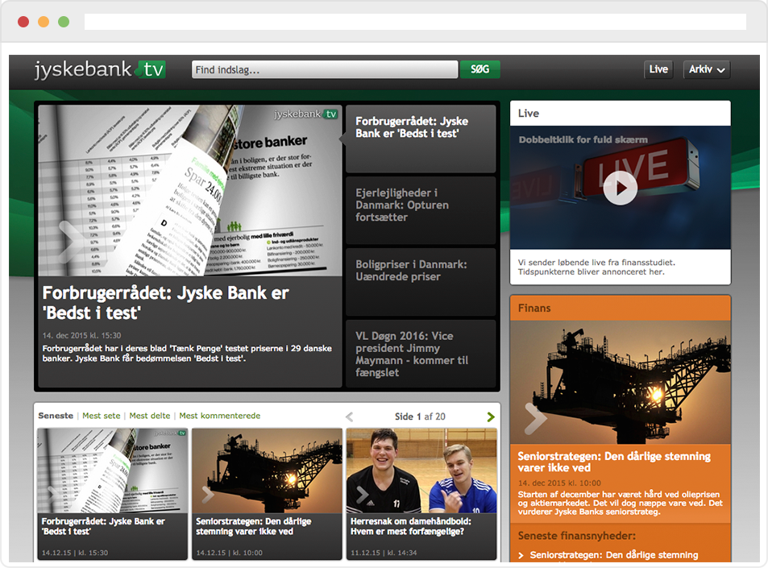The height and width of the screenshot is (572, 768).
Task: Click the 'Herresnak om damehåndbold: Hvem er mest forfængelige?' title
Action: [410, 526]
